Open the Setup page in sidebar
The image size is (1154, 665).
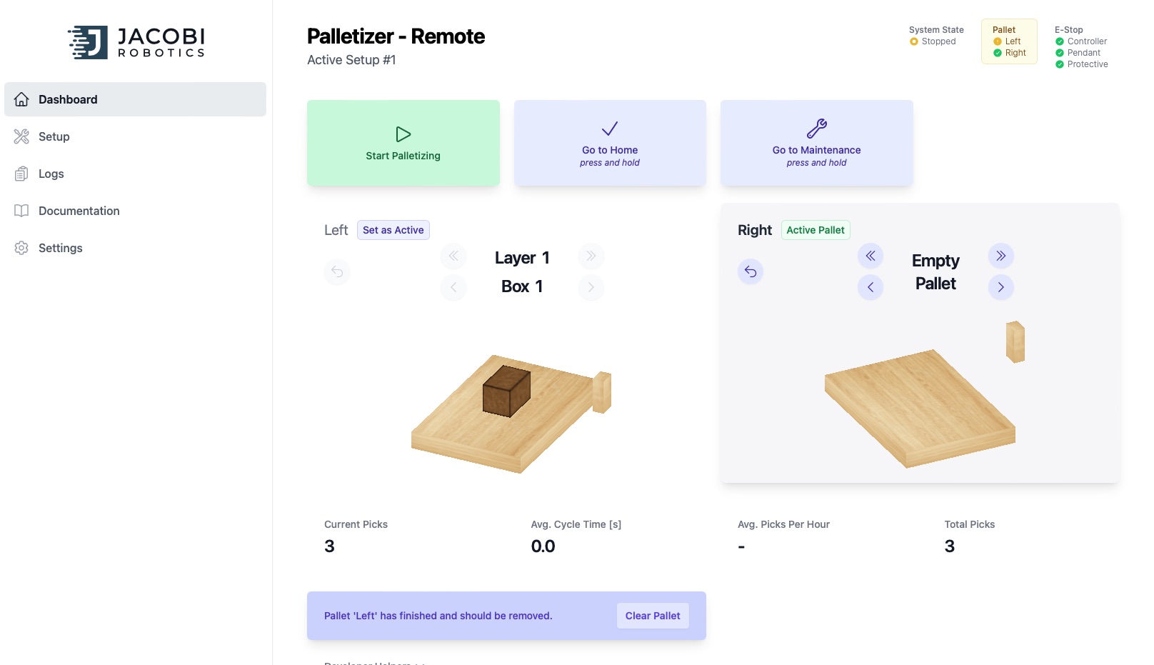coord(54,136)
